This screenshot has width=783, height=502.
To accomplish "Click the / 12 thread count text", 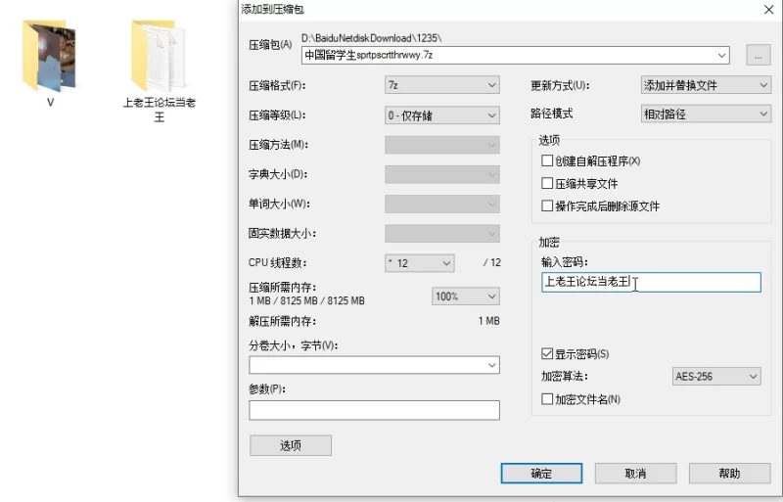I will [492, 262].
